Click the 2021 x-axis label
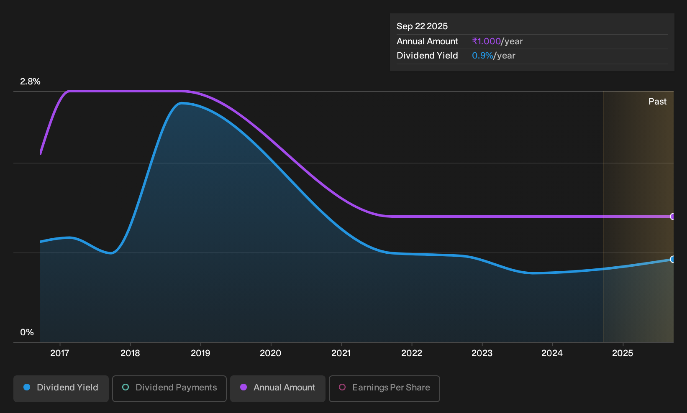 pyautogui.click(x=341, y=353)
